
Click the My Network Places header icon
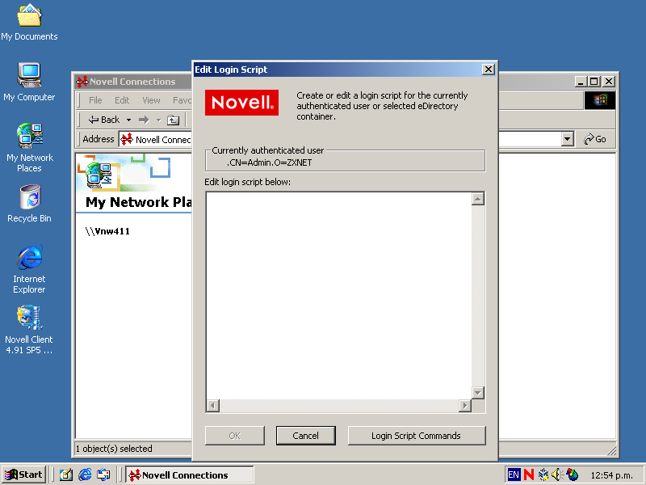99,175
